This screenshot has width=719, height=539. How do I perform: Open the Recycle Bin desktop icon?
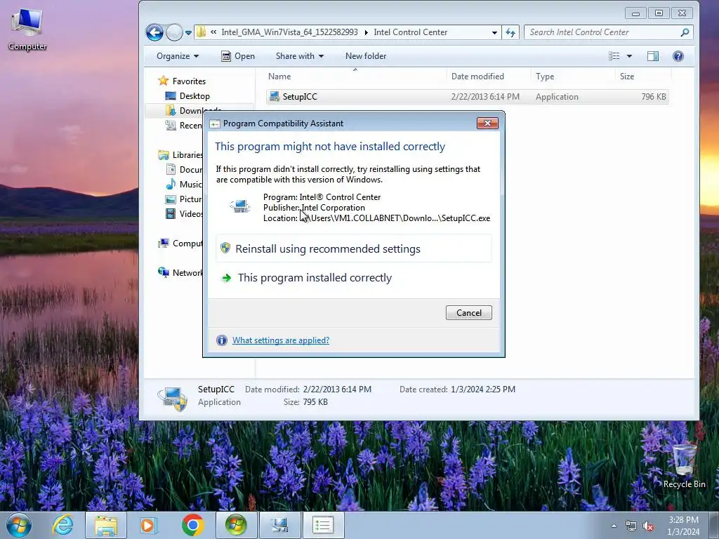[x=684, y=466]
